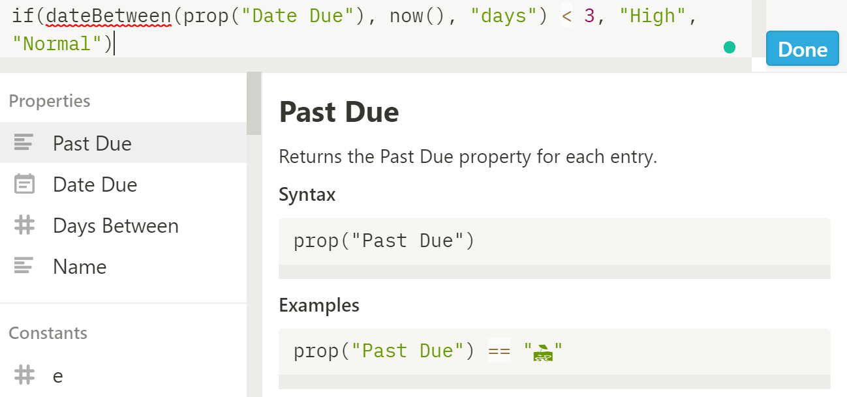The image size is (847, 397).
Task: Choose the Name property from list
Action: click(x=123, y=266)
